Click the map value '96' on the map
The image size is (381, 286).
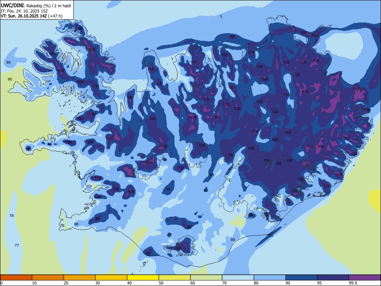(251, 214)
